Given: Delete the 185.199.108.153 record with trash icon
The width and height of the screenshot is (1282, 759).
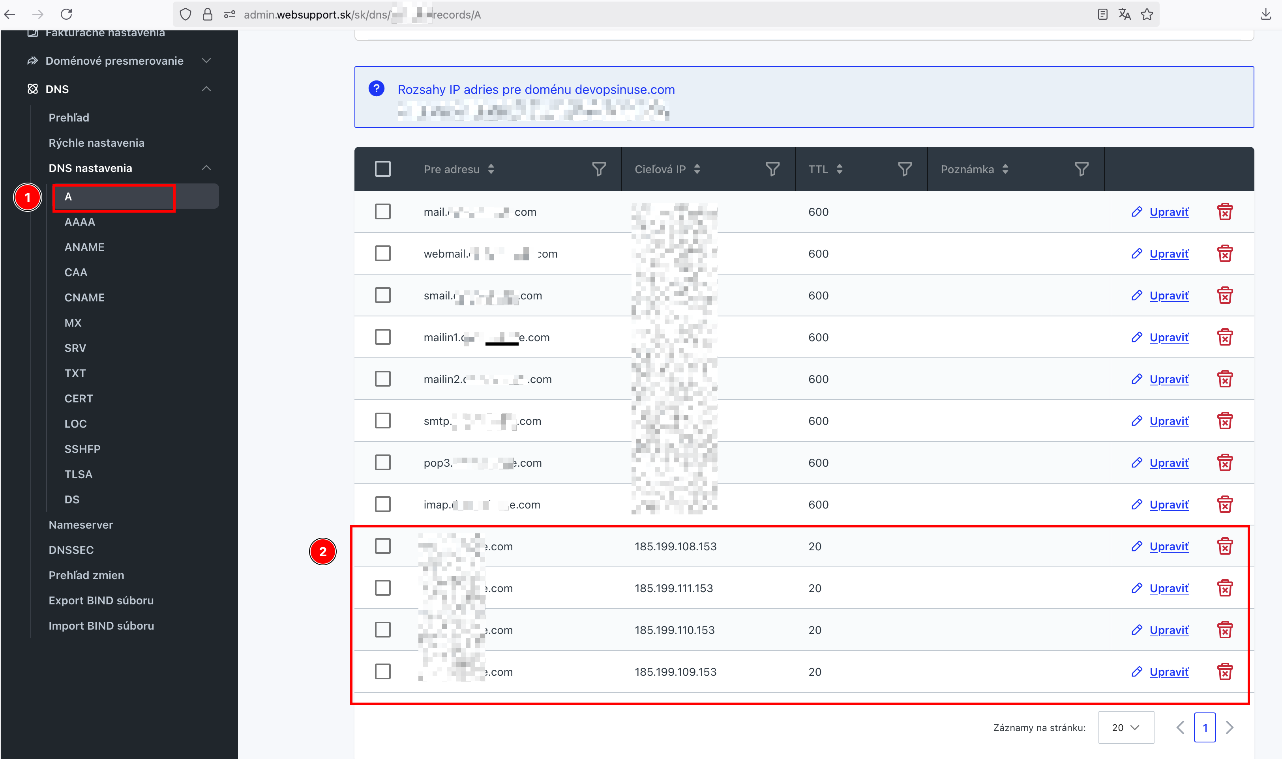Looking at the screenshot, I should 1224,546.
